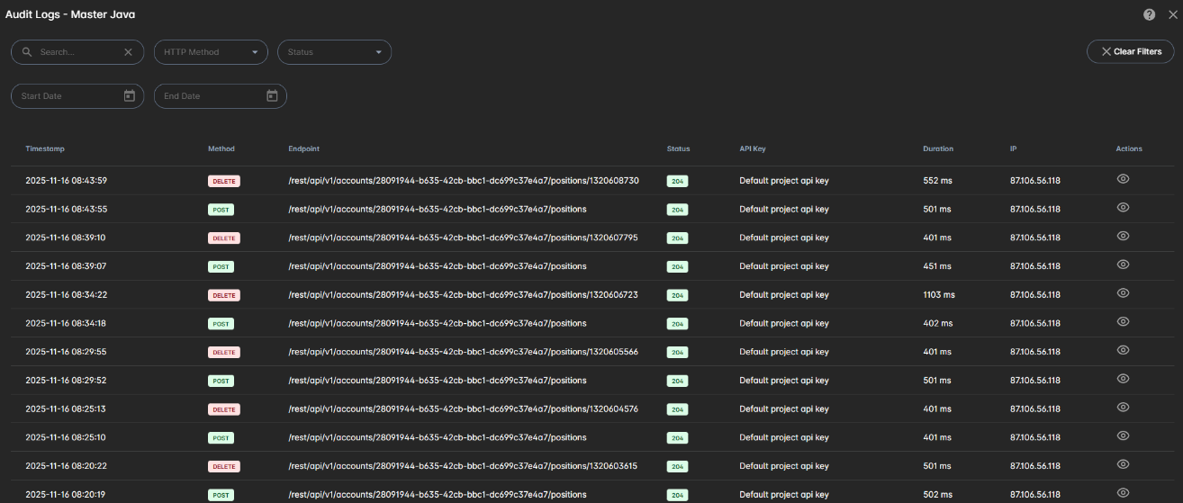Open the HTTP Method dropdown
Viewport: 1183px width, 503px height.
coord(211,52)
